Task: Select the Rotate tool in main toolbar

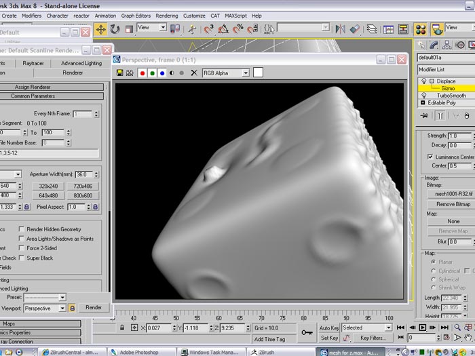Action: (x=115, y=29)
